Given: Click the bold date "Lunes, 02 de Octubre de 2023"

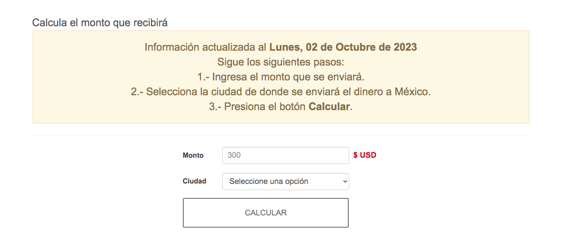Looking at the screenshot, I should [343, 47].
